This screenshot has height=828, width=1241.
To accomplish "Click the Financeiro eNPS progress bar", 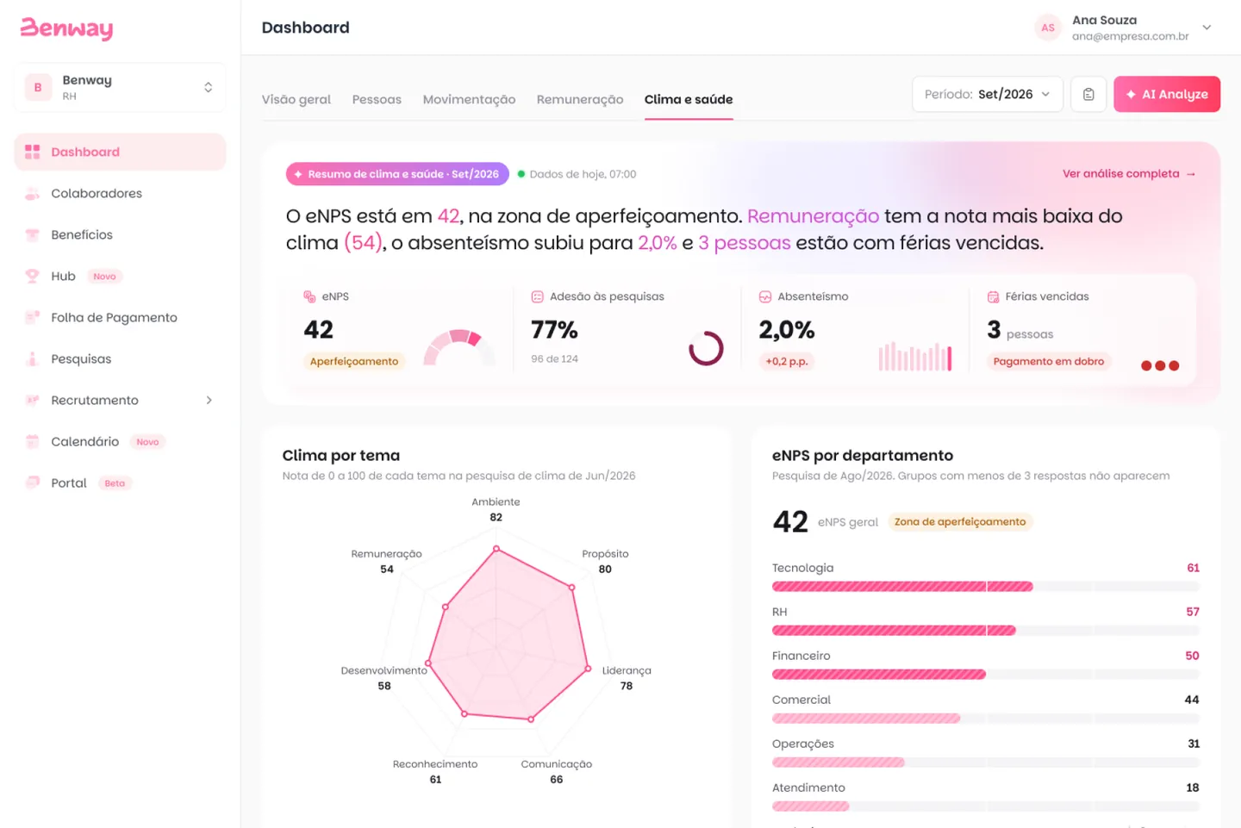I will click(x=985, y=675).
